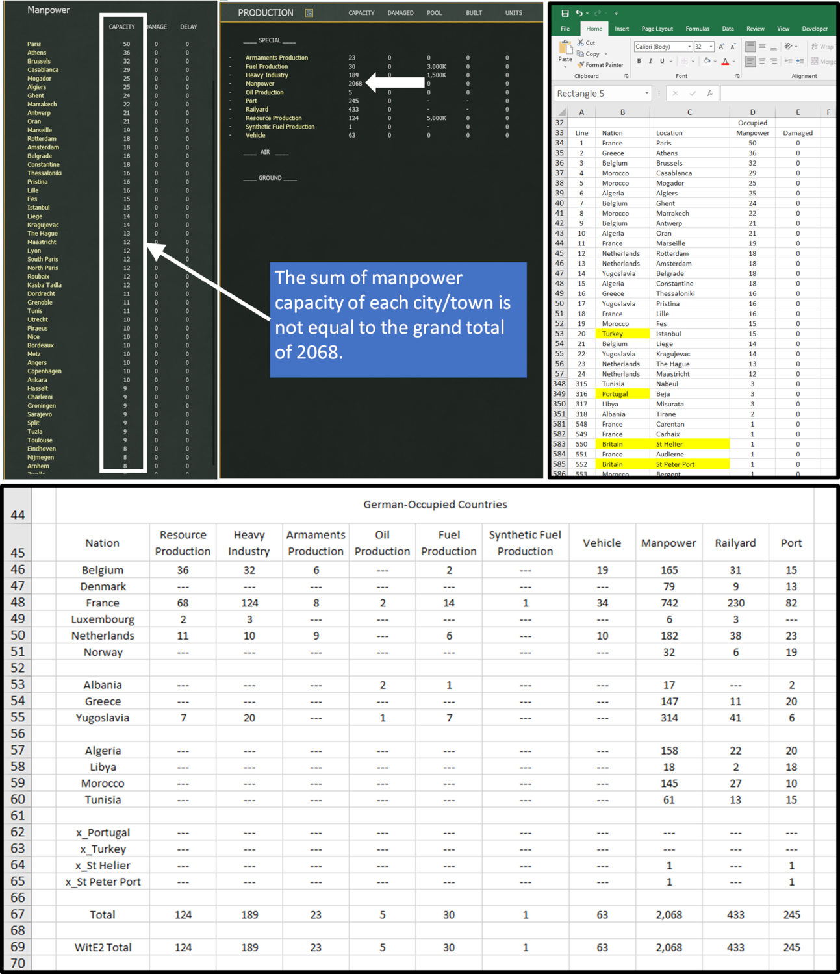Open the font color dropdown arrow
The height and width of the screenshot is (974, 840).
pos(733,62)
